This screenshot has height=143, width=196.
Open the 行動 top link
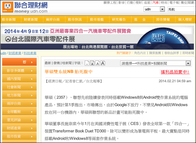[130, 2]
